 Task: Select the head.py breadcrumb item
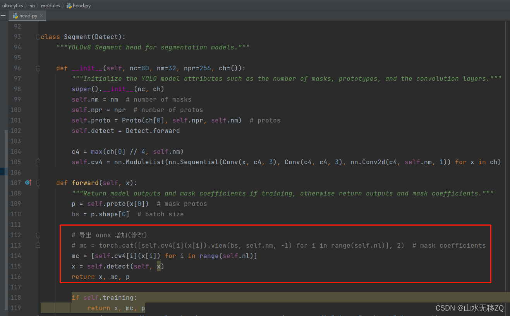point(79,5)
